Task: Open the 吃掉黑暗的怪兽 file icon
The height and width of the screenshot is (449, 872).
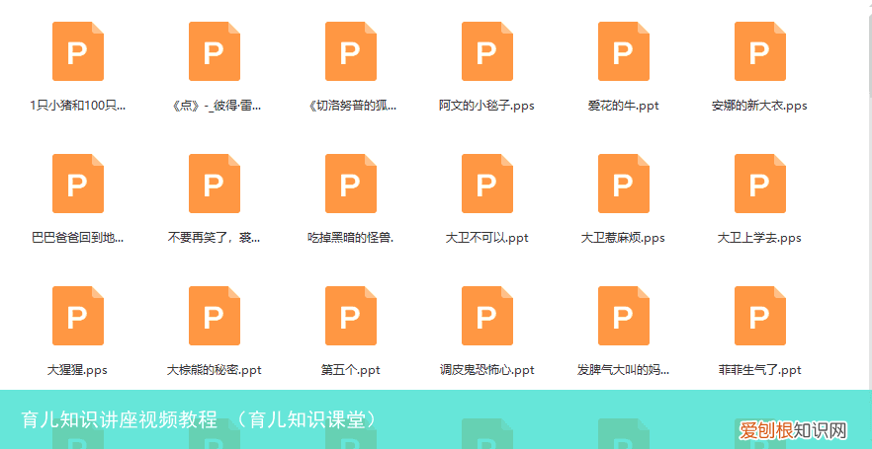Action: click(x=351, y=184)
